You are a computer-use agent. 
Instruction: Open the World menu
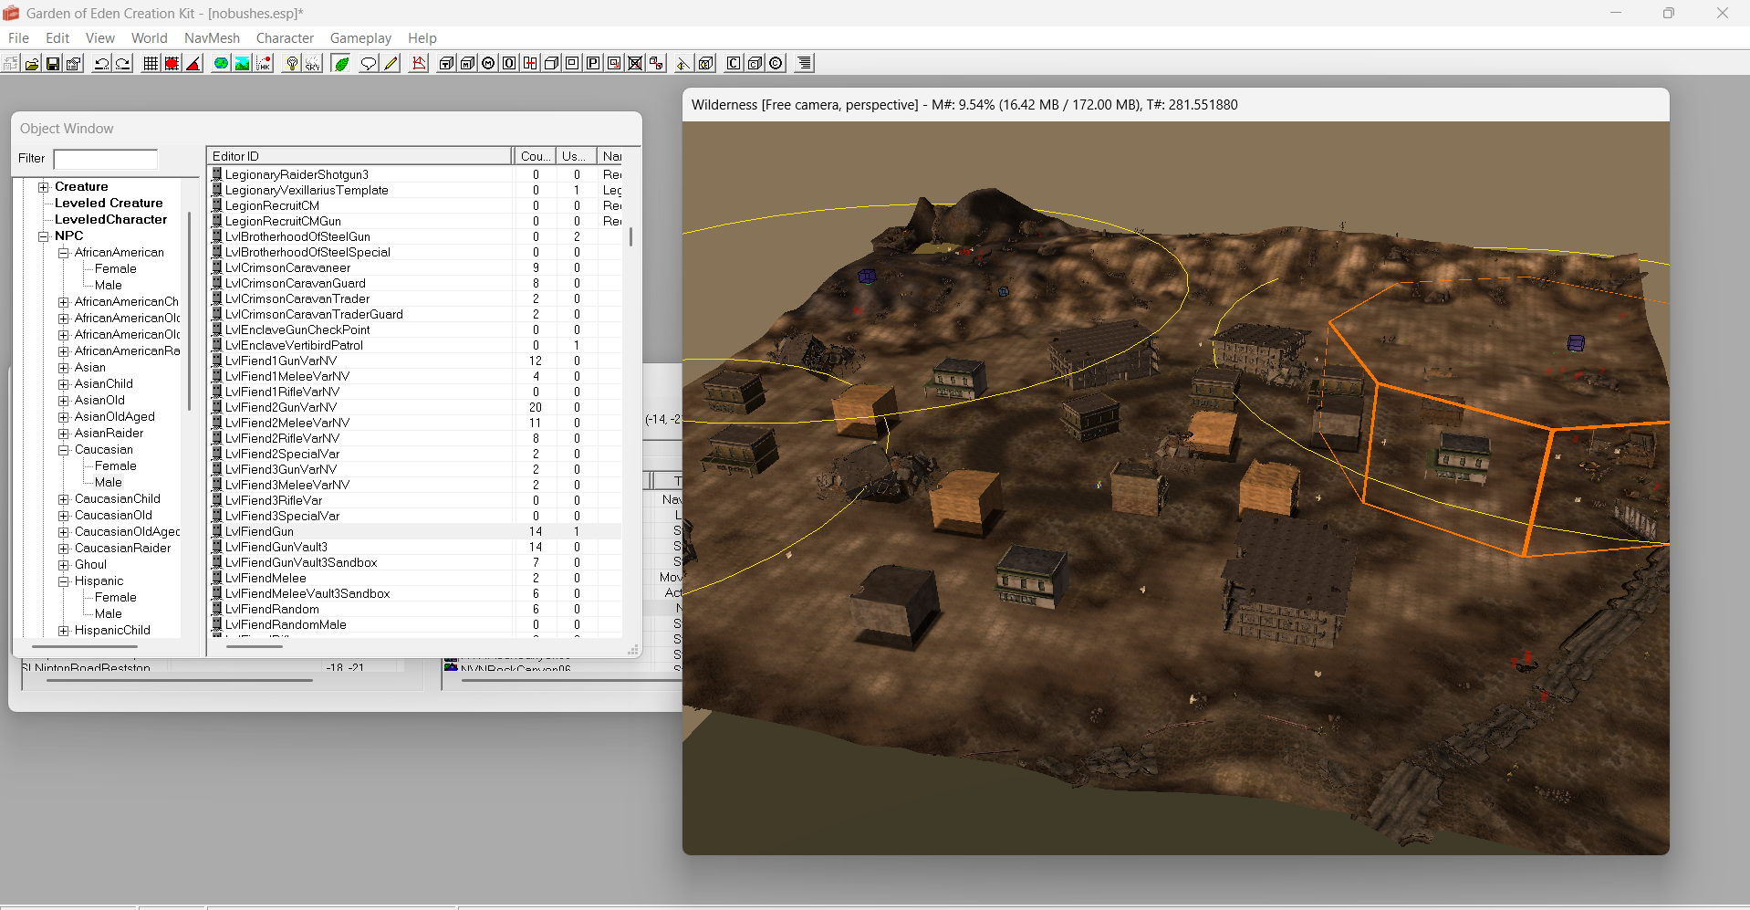150,37
